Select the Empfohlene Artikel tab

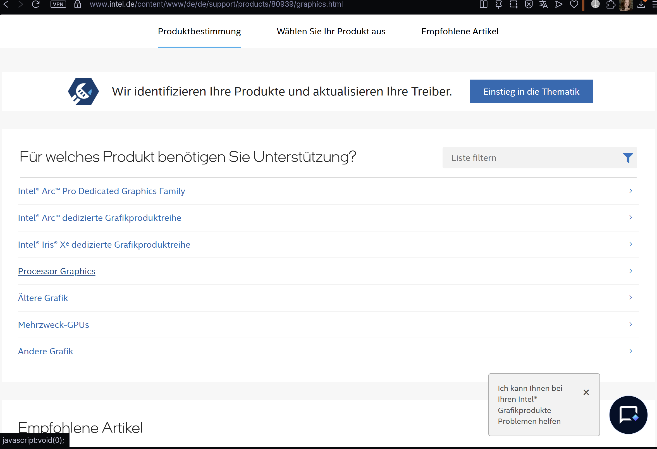point(460,31)
